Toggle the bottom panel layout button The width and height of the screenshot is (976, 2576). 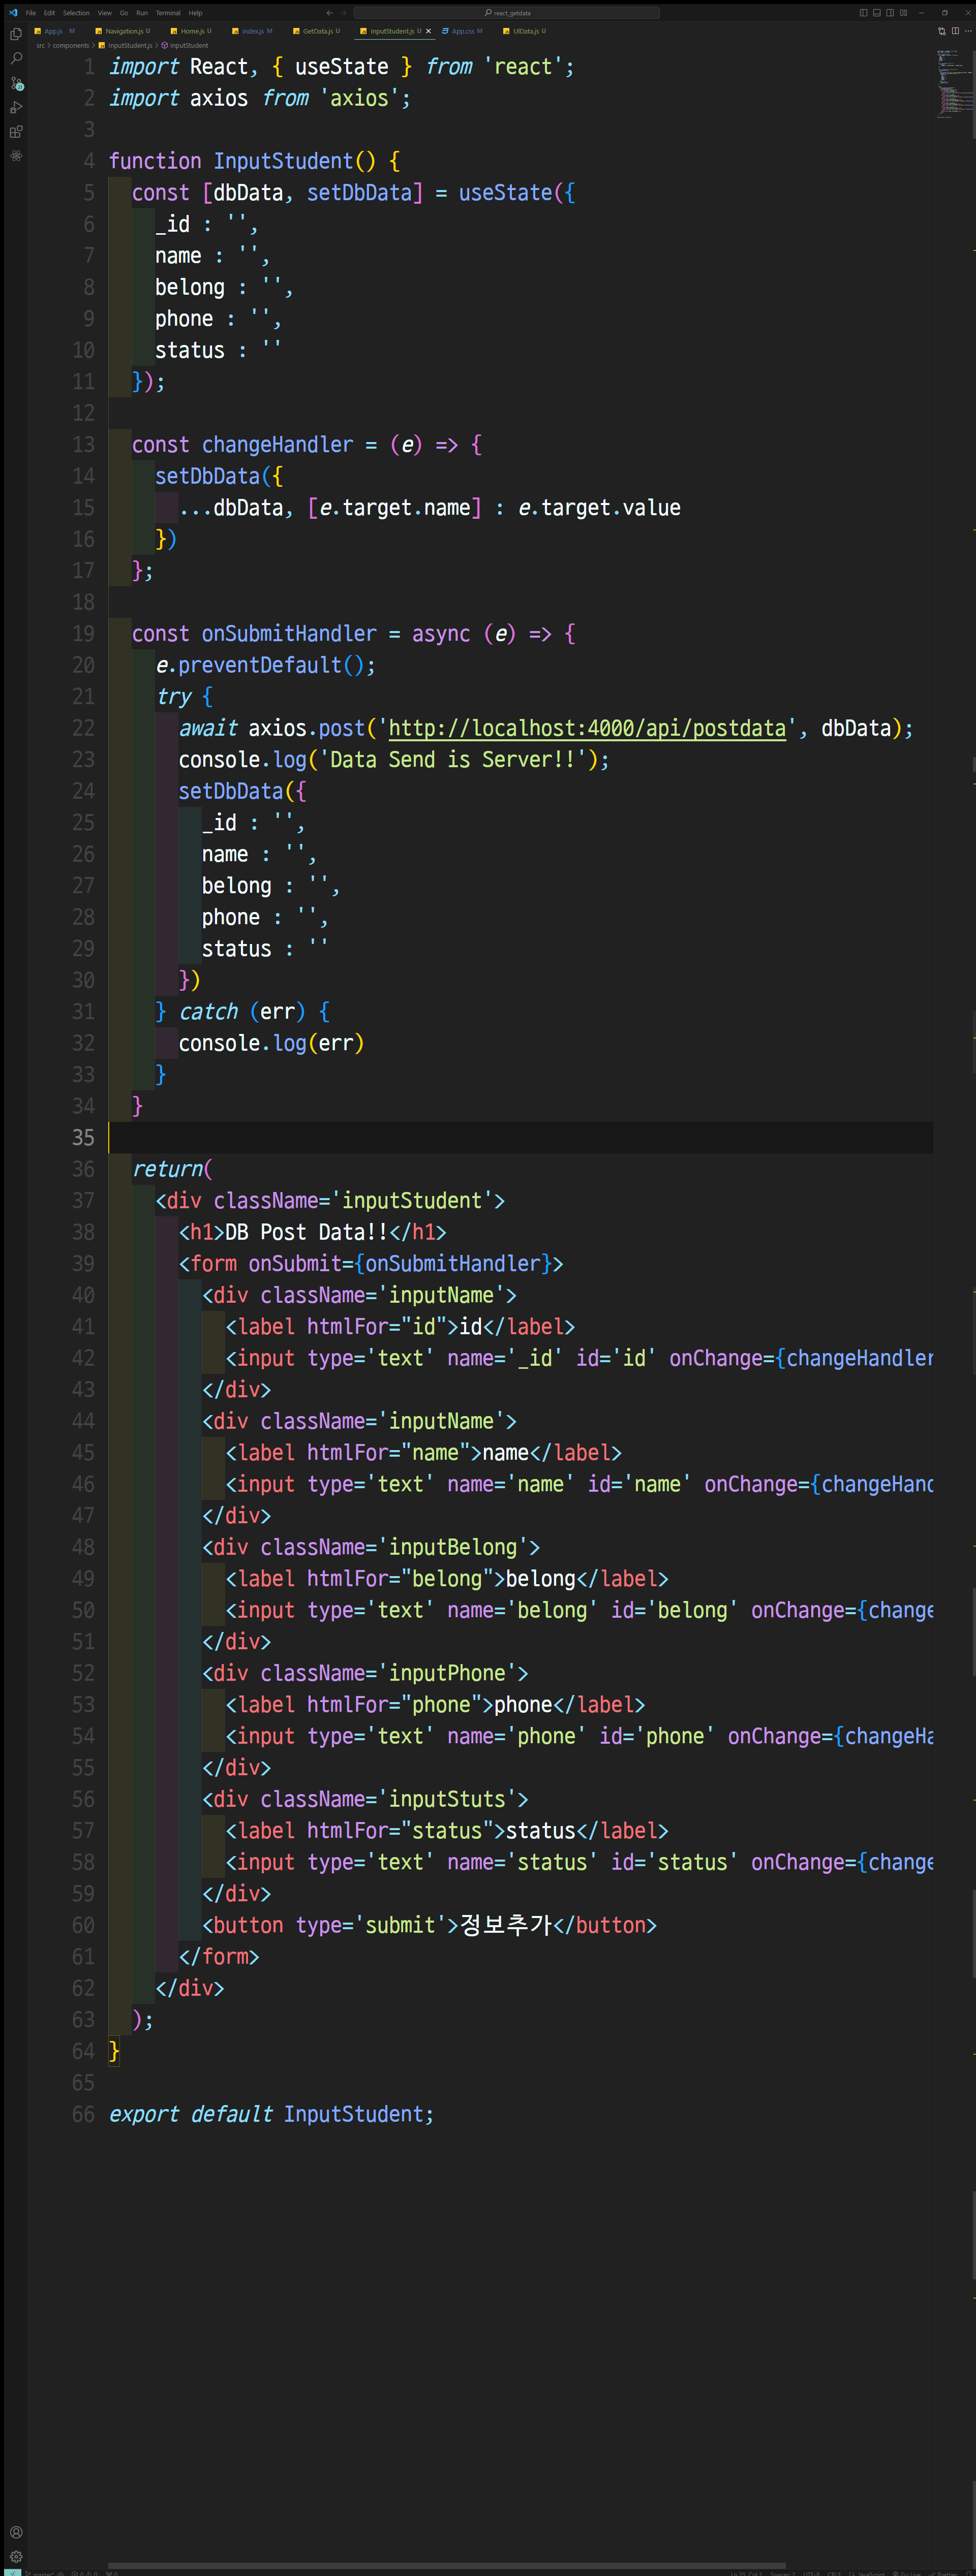click(x=876, y=13)
